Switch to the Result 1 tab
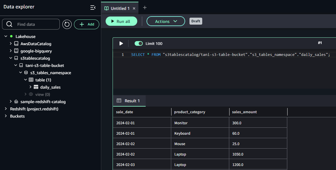The width and height of the screenshot is (336, 170). click(x=129, y=101)
